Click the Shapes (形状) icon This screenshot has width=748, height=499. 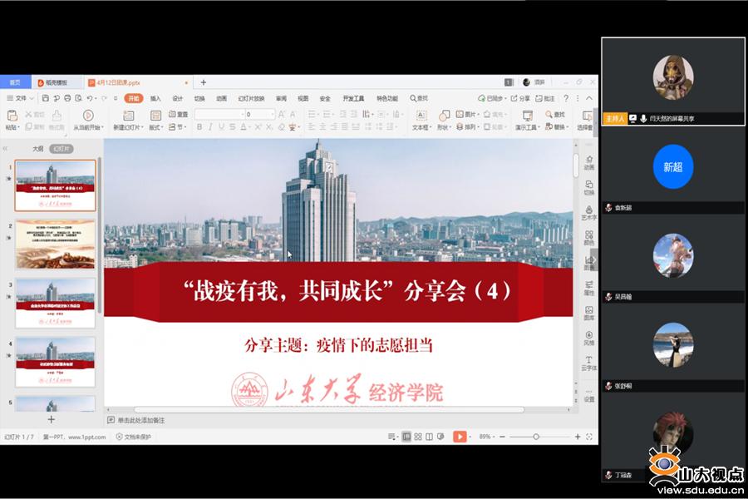[443, 116]
